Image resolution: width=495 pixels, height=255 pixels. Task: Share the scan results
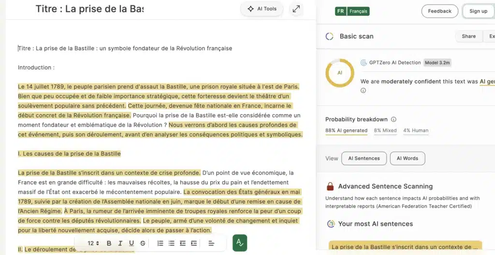(468, 36)
